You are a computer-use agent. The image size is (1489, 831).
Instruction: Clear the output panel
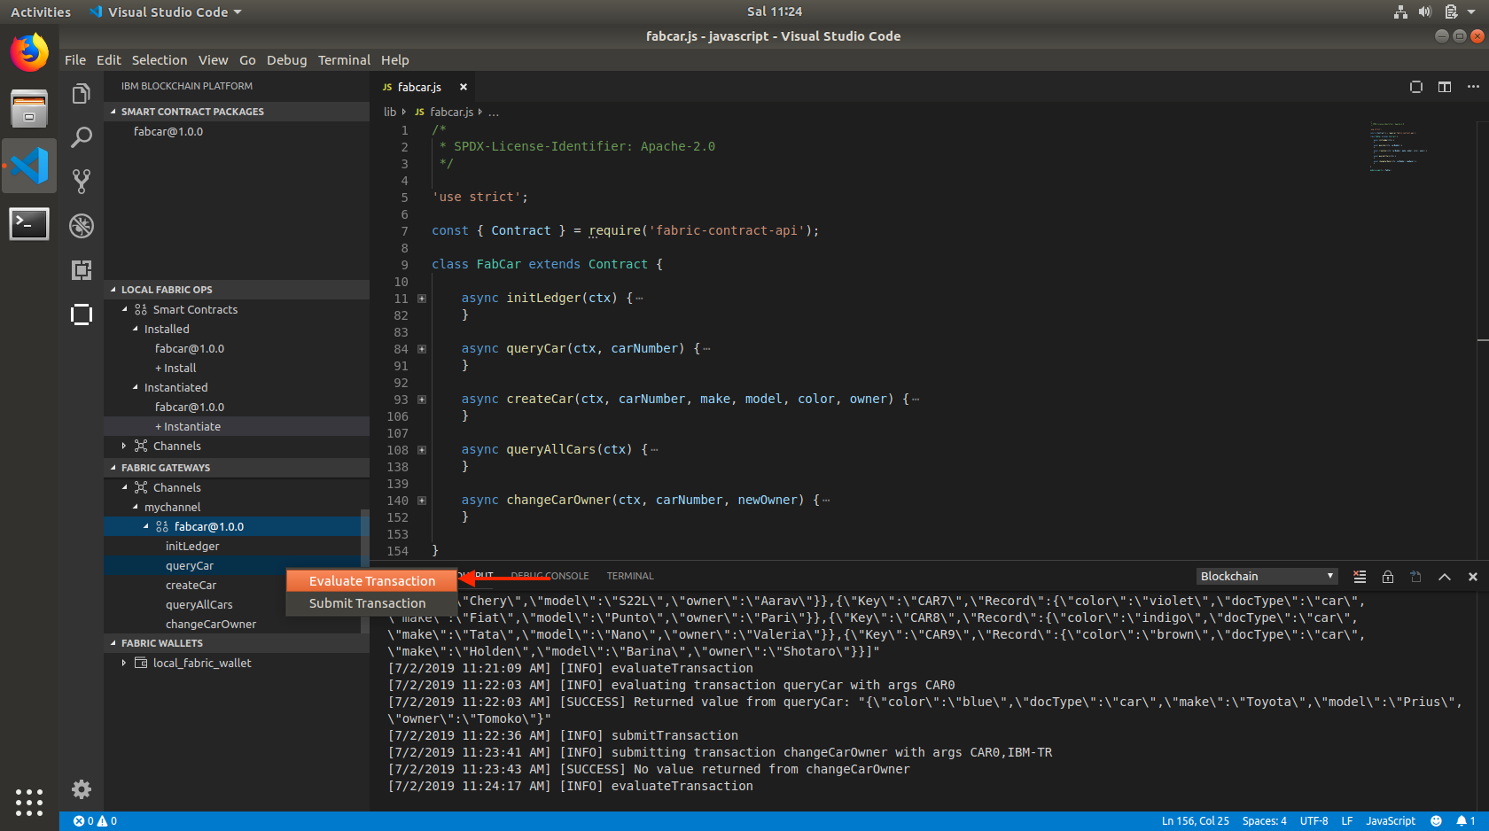click(x=1360, y=577)
